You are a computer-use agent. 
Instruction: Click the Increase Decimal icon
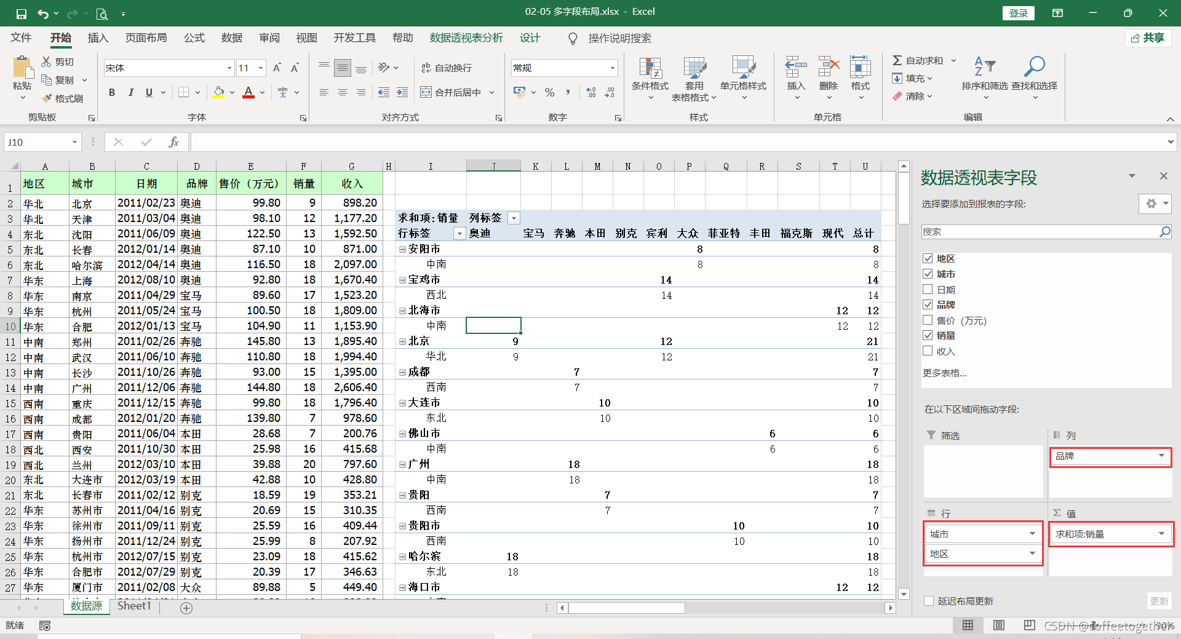click(591, 92)
